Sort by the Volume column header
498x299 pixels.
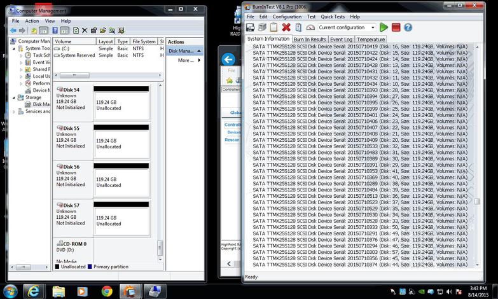pos(74,41)
